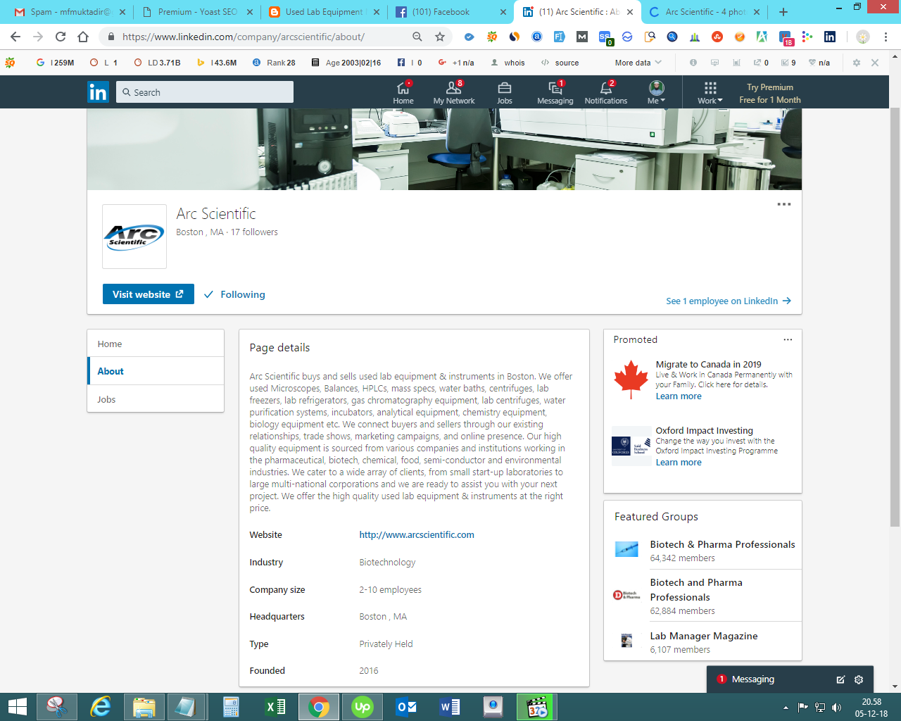Open Biotech & Pharma Professionals group
Image resolution: width=901 pixels, height=721 pixels.
tap(722, 544)
